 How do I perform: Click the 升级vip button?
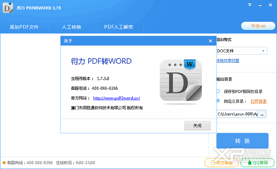pyautogui.click(x=258, y=26)
